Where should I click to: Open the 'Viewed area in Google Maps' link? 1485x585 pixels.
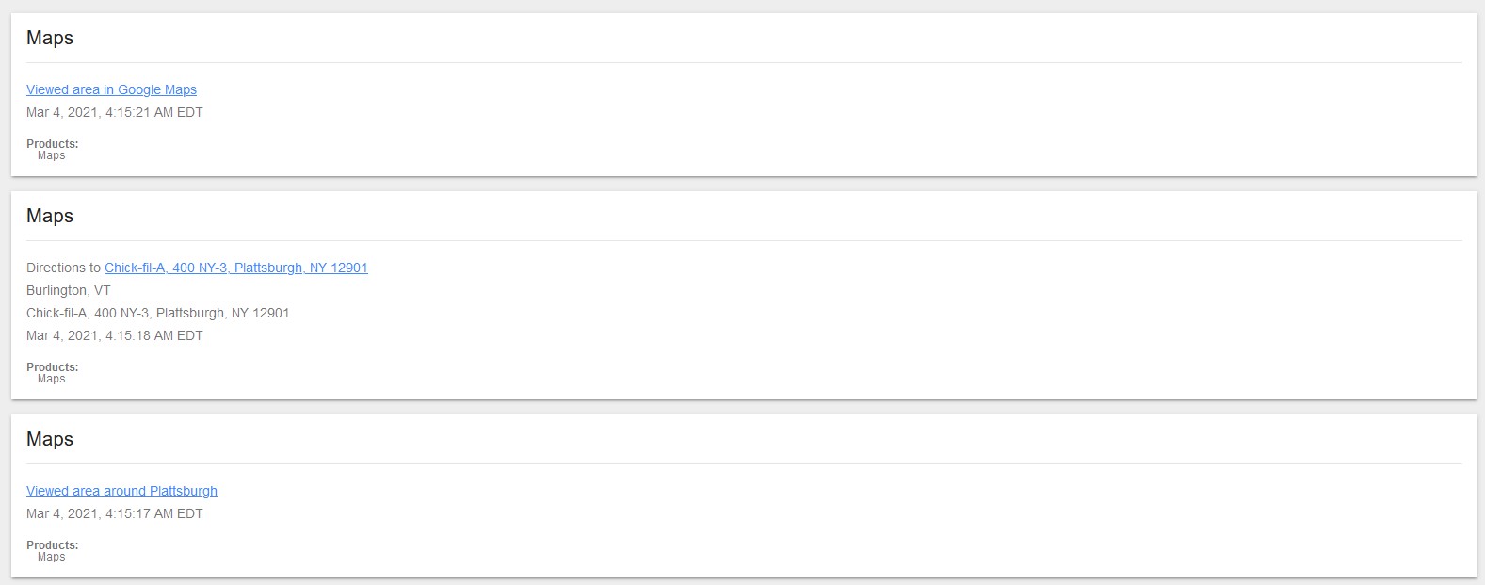(x=111, y=89)
